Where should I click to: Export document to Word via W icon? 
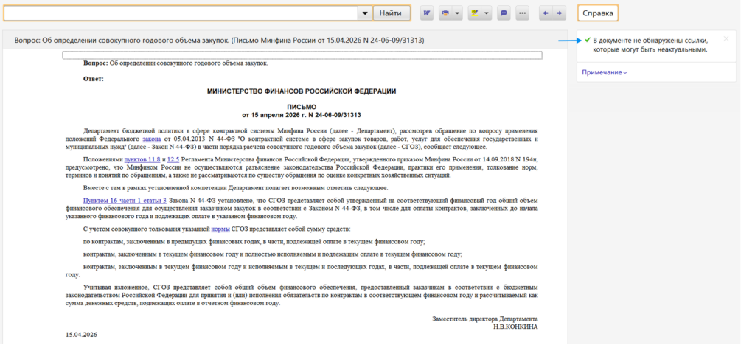pyautogui.click(x=427, y=13)
